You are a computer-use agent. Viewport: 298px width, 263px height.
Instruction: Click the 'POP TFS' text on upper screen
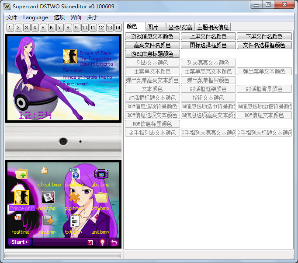coord(71,90)
